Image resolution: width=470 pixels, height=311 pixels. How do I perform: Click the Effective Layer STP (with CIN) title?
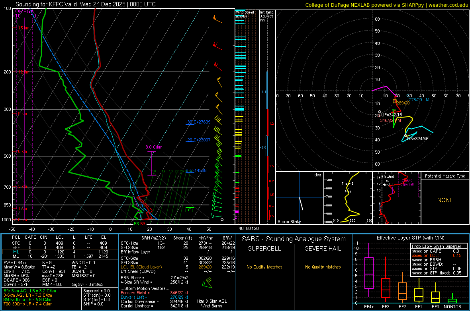[x=410, y=238]
